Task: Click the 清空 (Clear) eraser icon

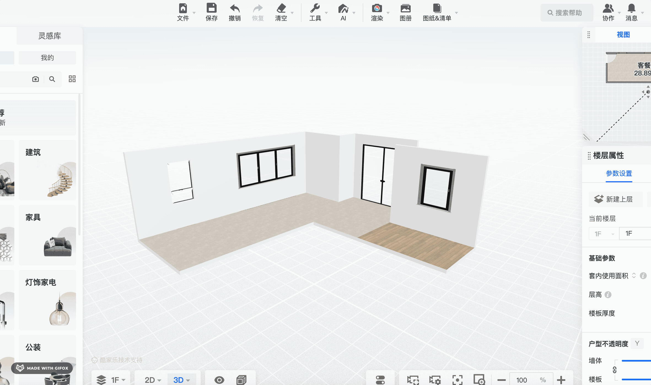Action: pyautogui.click(x=281, y=8)
